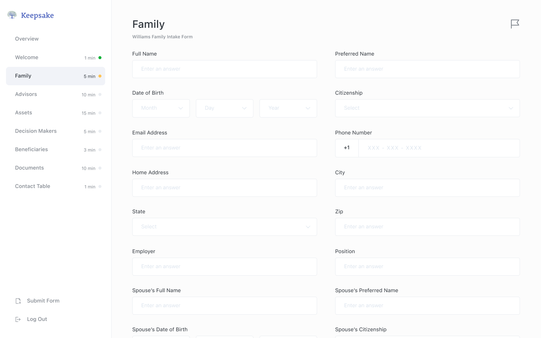The height and width of the screenshot is (338, 541).
Task: Click the Submit Form document icon
Action: pyautogui.click(x=18, y=301)
